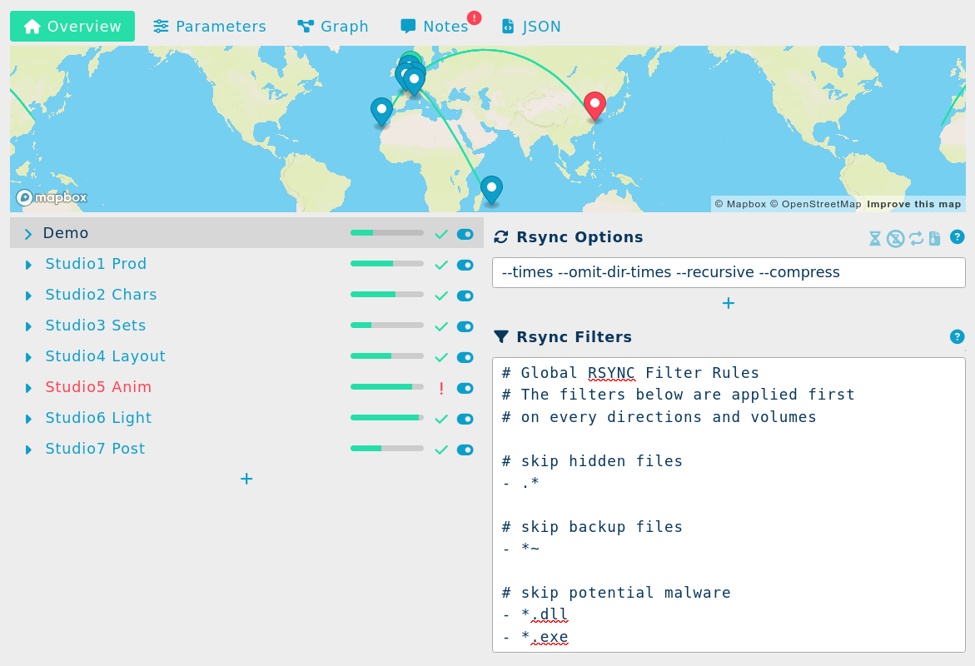Open Rsync Options help via question mark icon
Viewport: 975px width, 666px height.
[x=957, y=237]
